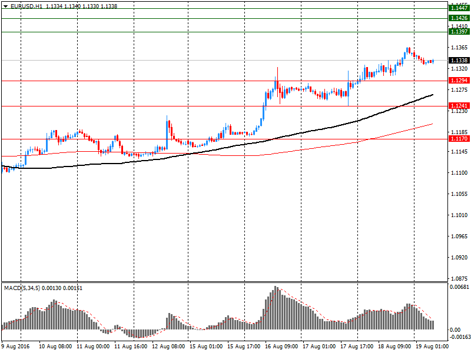Click the red support level label 1.1294

click(x=459, y=81)
